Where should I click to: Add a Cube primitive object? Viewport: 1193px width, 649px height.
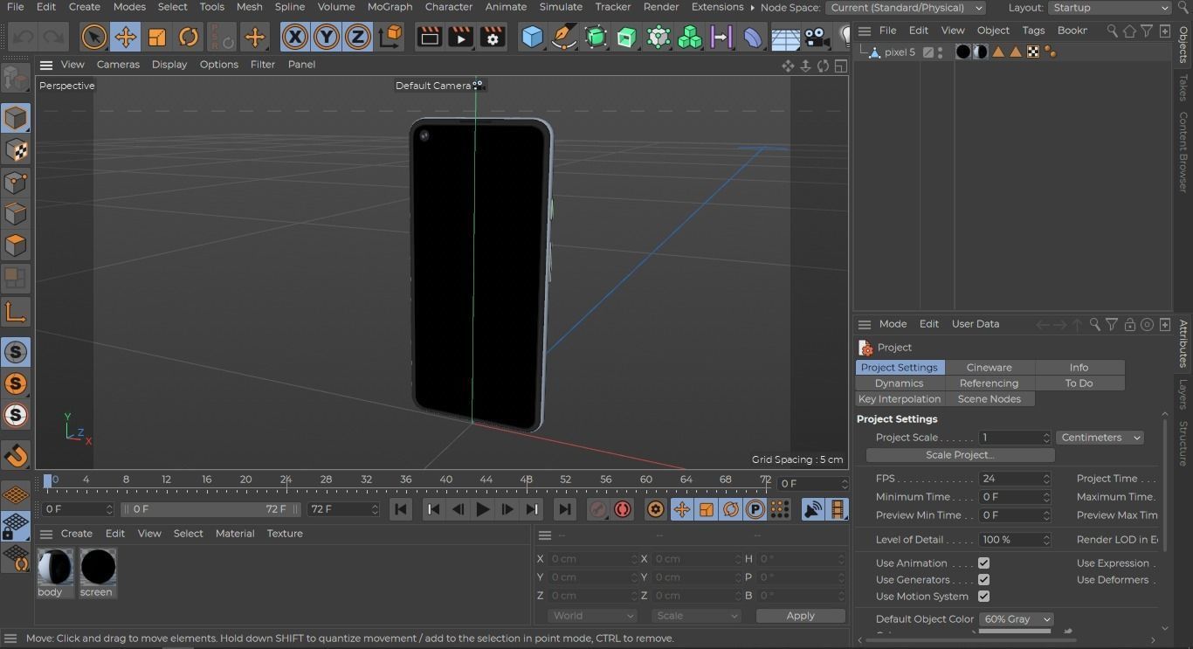[x=532, y=38]
